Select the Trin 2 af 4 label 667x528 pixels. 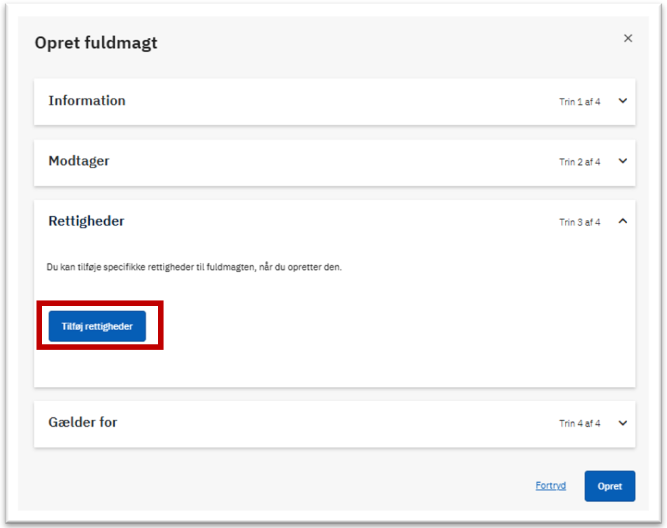tap(579, 162)
